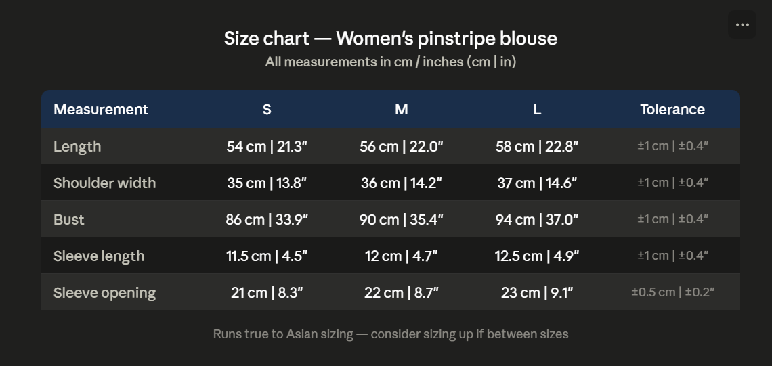Image resolution: width=772 pixels, height=366 pixels.
Task: Click the measurement units subtitle text
Action: [391, 62]
